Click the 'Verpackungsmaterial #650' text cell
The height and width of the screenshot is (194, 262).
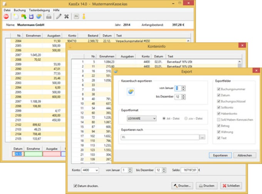pos(133,41)
